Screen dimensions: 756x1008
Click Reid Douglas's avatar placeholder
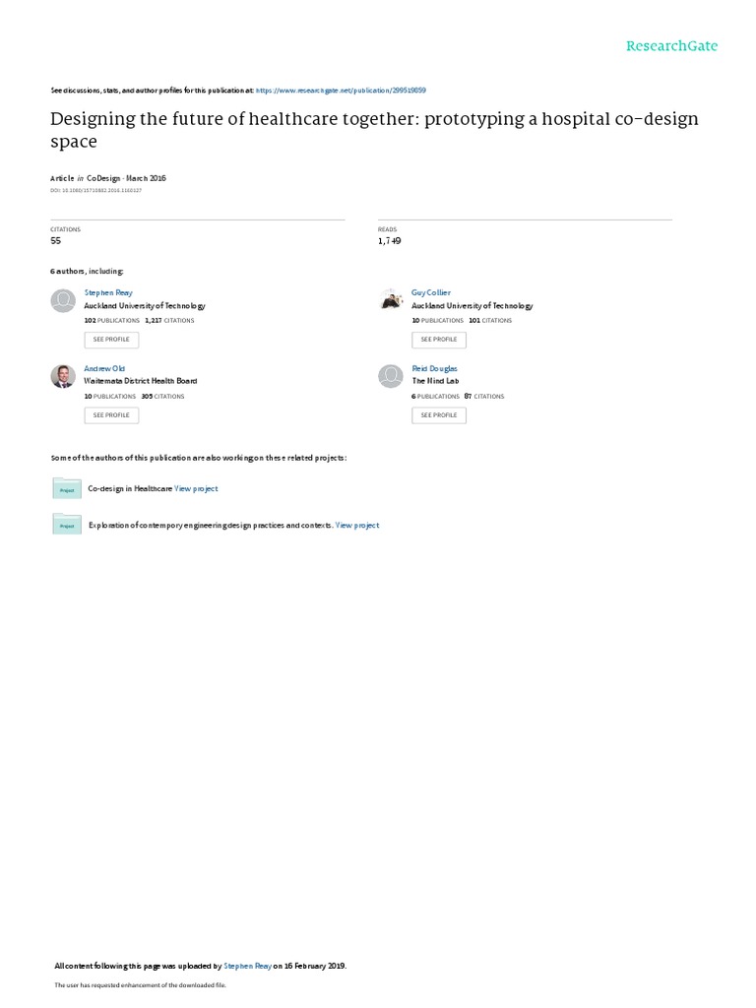390,376
